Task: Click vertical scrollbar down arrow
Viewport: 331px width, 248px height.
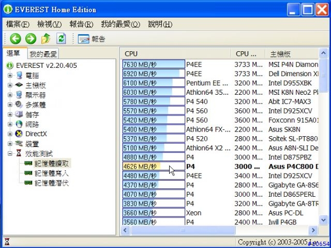Action: (323, 220)
